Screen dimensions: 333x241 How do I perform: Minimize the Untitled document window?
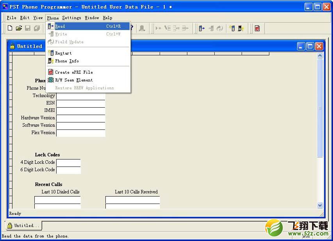pos(301,46)
